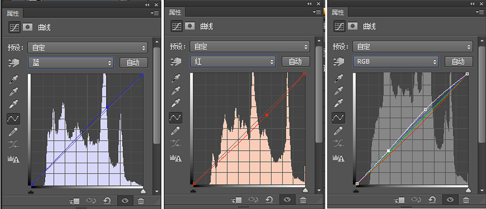Click the layer mask icon in the Blue panel header

[27, 27]
